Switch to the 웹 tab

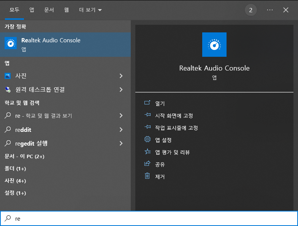click(x=66, y=10)
